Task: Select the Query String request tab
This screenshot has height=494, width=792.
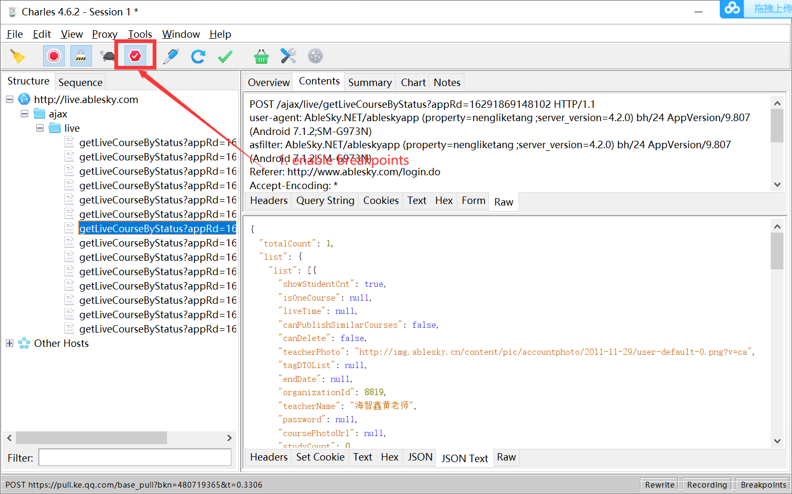Action: coord(326,200)
